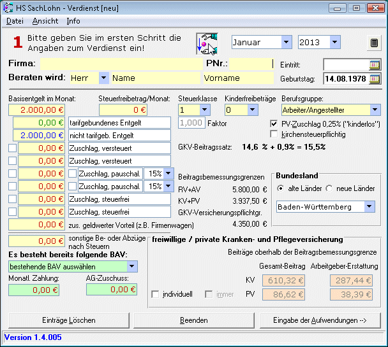Open the Ansicht menu
This screenshot has height=347, width=388.
(45, 21)
